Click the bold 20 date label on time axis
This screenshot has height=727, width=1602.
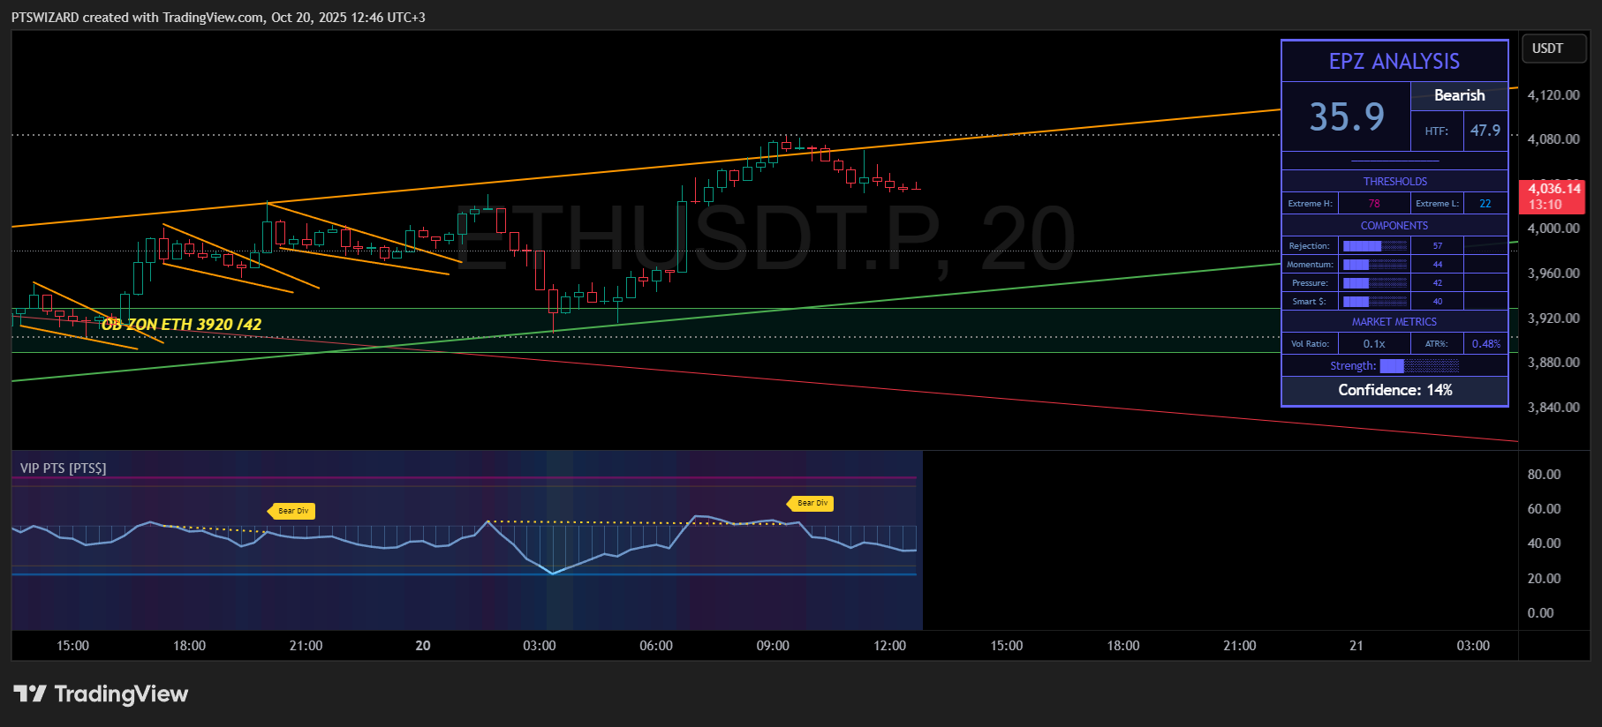point(423,646)
